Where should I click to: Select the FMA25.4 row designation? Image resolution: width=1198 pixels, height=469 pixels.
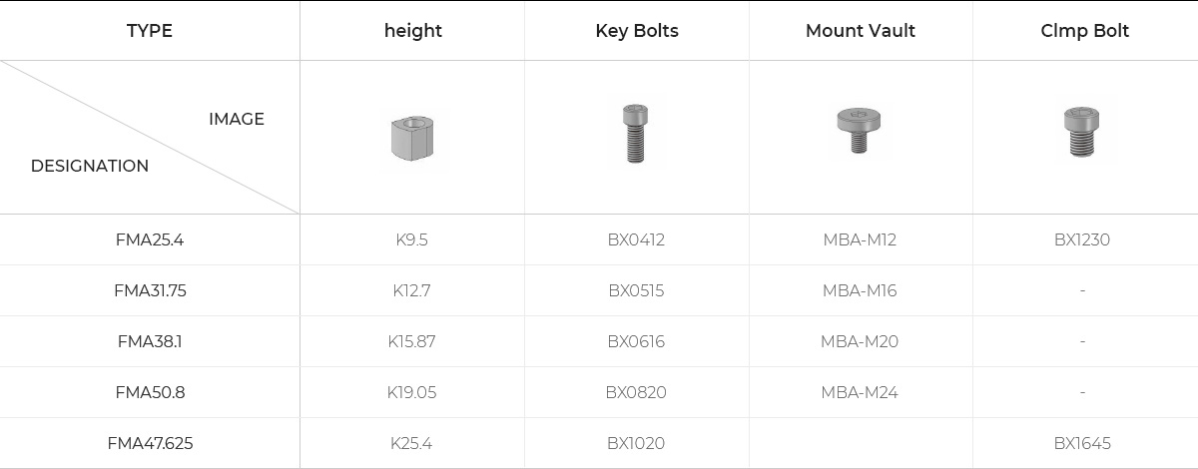point(150,239)
